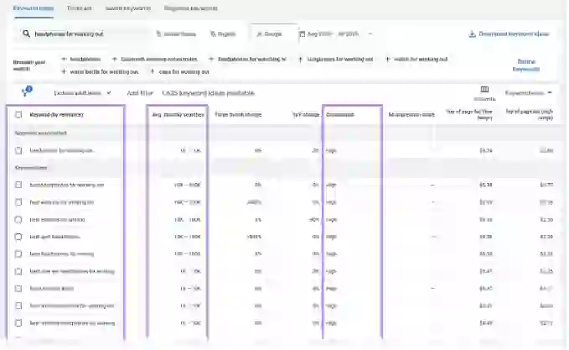
Task: Check the 'headphones for working out' keyword row
Action: 18,150
